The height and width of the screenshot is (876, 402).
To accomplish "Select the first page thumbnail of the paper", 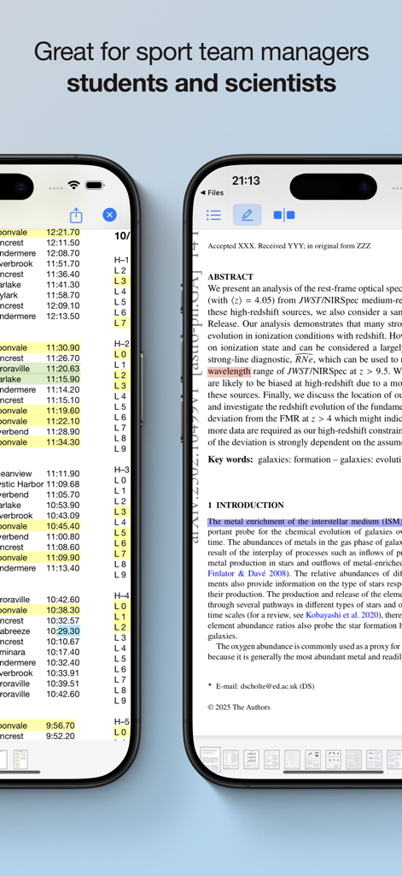I will (x=210, y=760).
